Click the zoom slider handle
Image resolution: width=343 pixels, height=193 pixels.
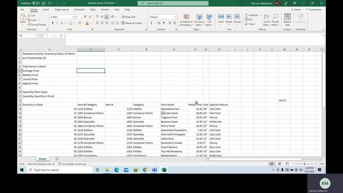pos(304,164)
